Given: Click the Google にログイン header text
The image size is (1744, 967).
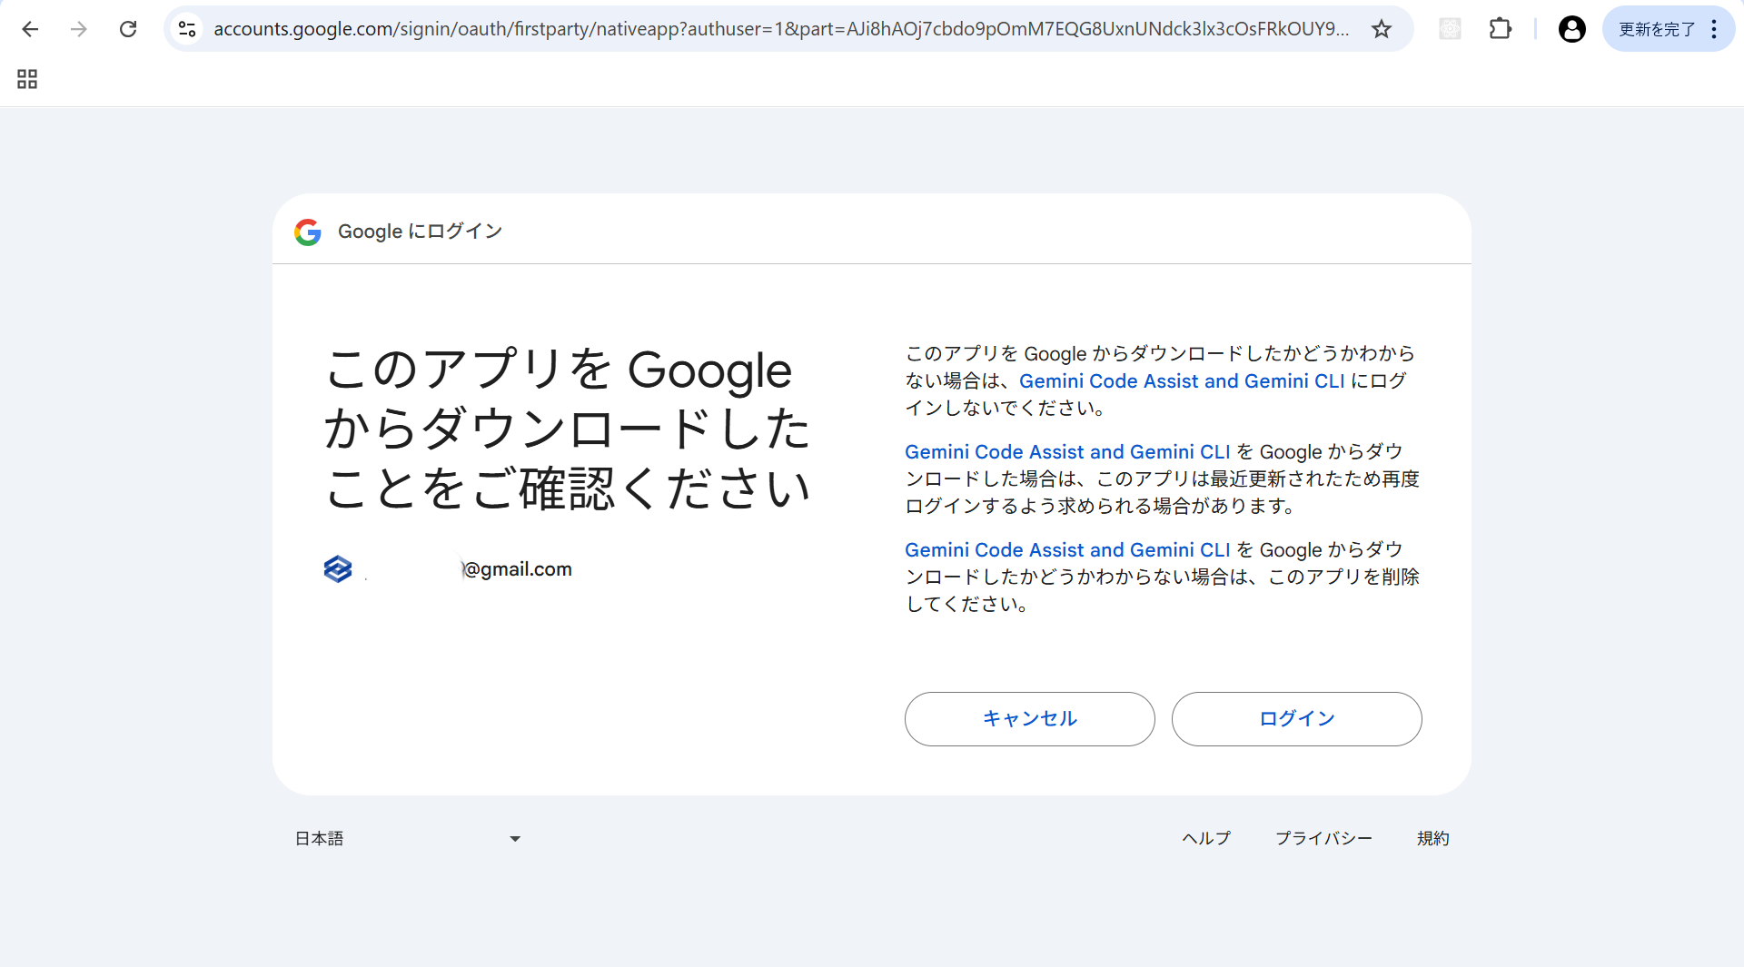Looking at the screenshot, I should point(420,232).
